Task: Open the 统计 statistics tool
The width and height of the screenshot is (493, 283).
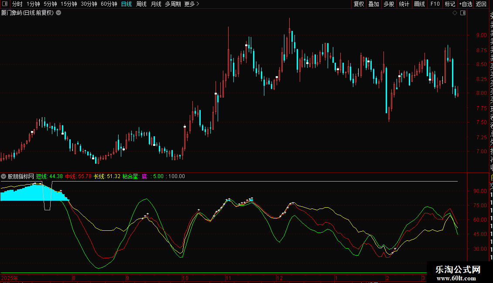Action: coord(404,4)
